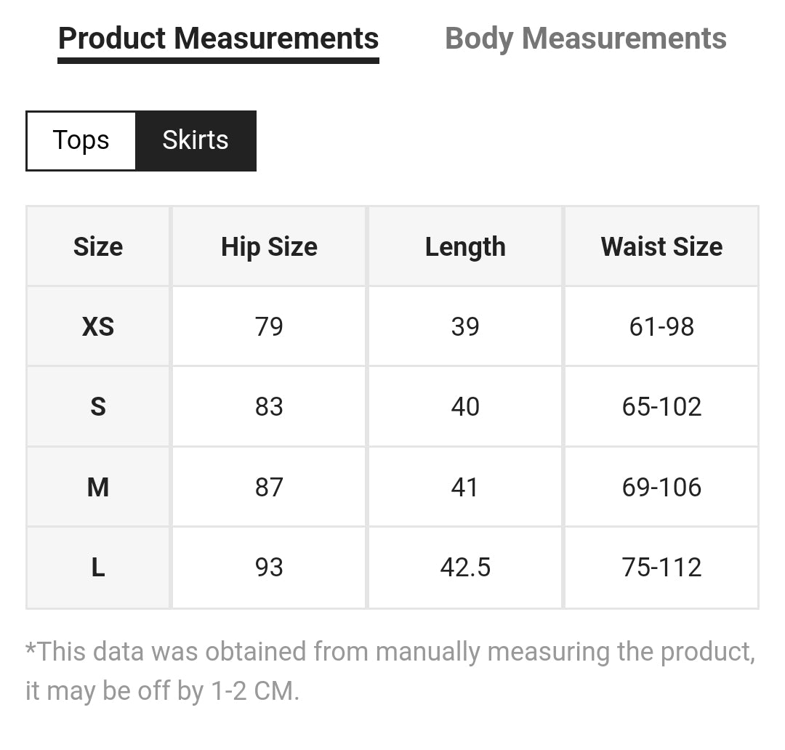Click the Size column header

98,247
